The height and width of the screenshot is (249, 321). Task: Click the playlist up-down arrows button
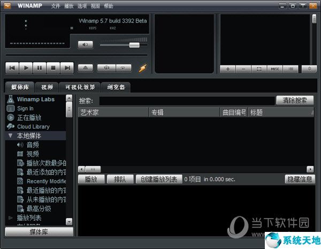point(309,69)
